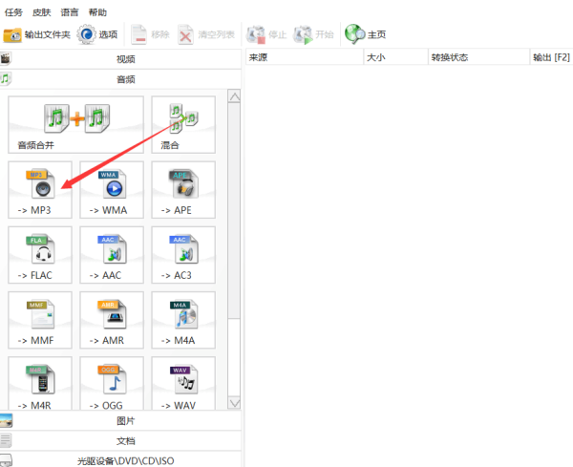Select the -> OGG conversion format
Image resolution: width=573 pixels, height=467 pixels.
(x=112, y=383)
